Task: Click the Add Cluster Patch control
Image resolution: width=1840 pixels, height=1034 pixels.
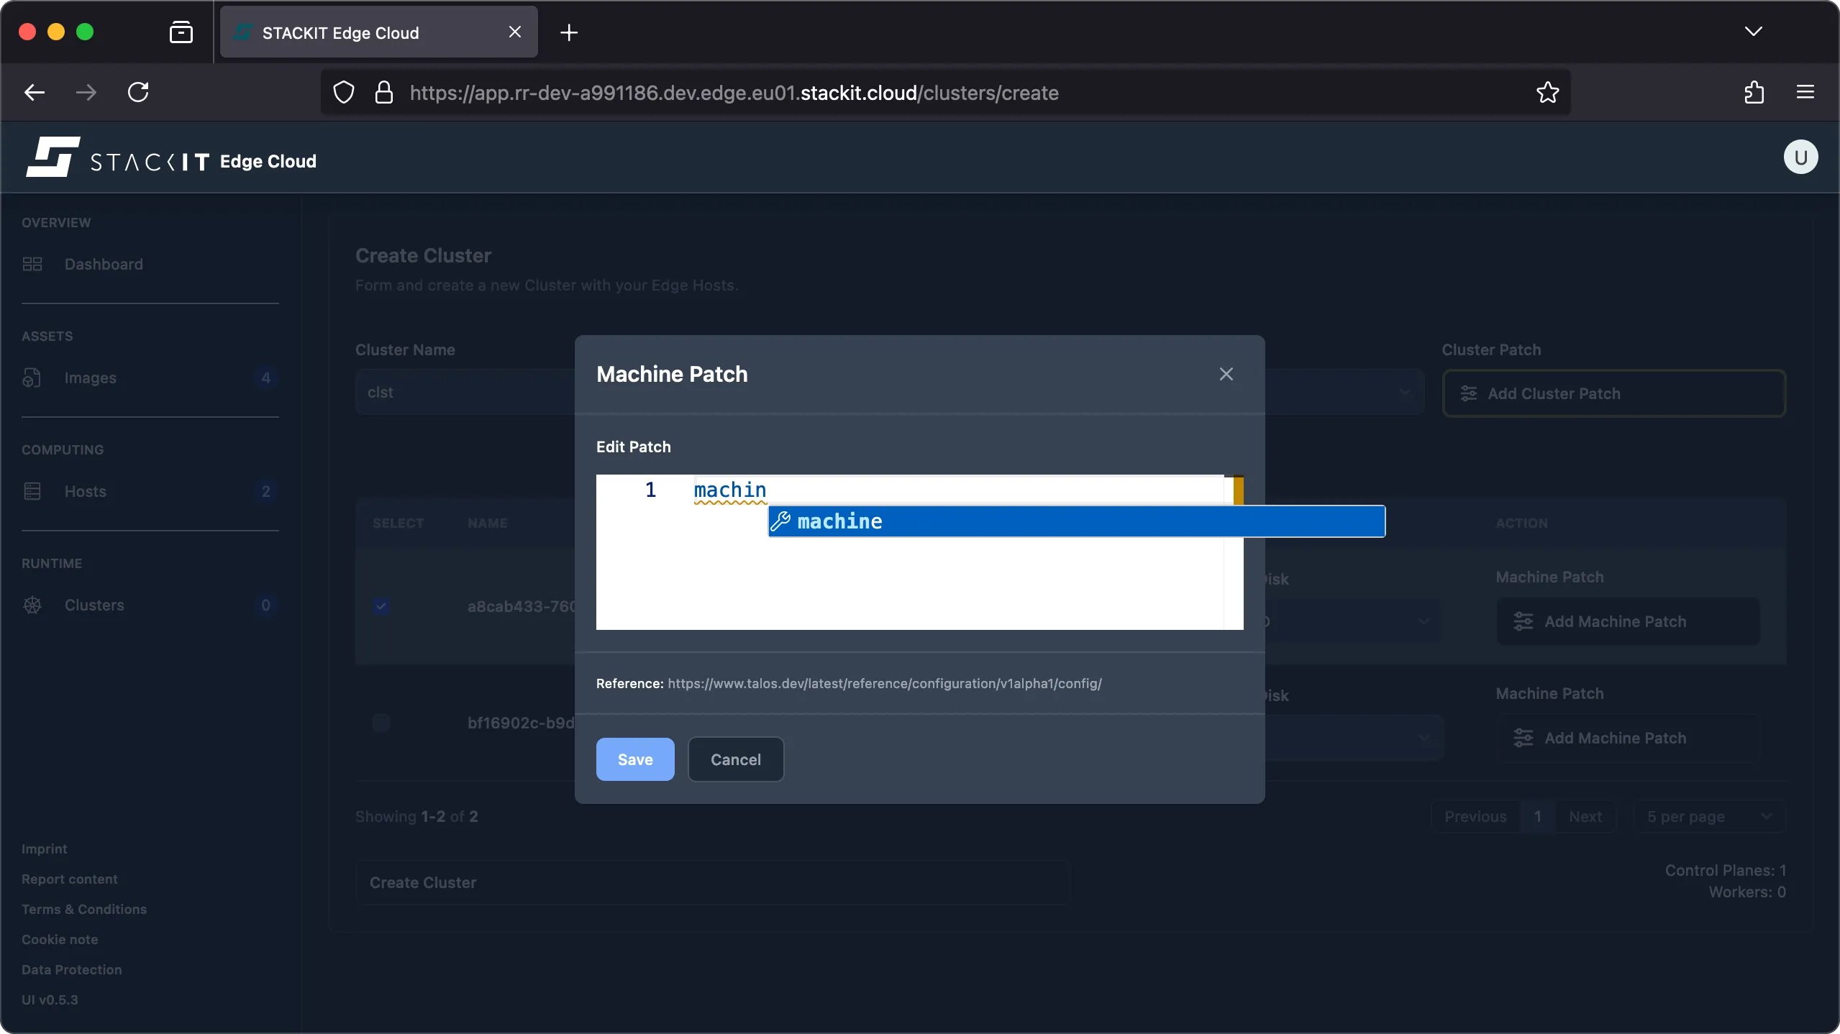Action: click(1613, 393)
